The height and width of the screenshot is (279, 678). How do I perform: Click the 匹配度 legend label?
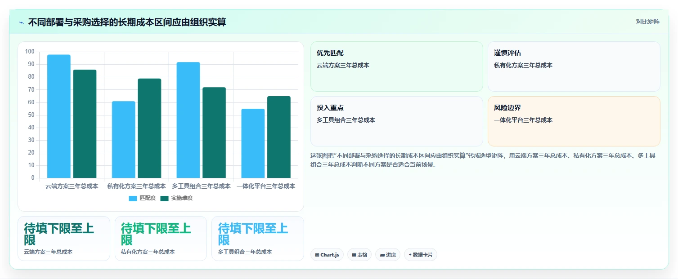(x=148, y=198)
